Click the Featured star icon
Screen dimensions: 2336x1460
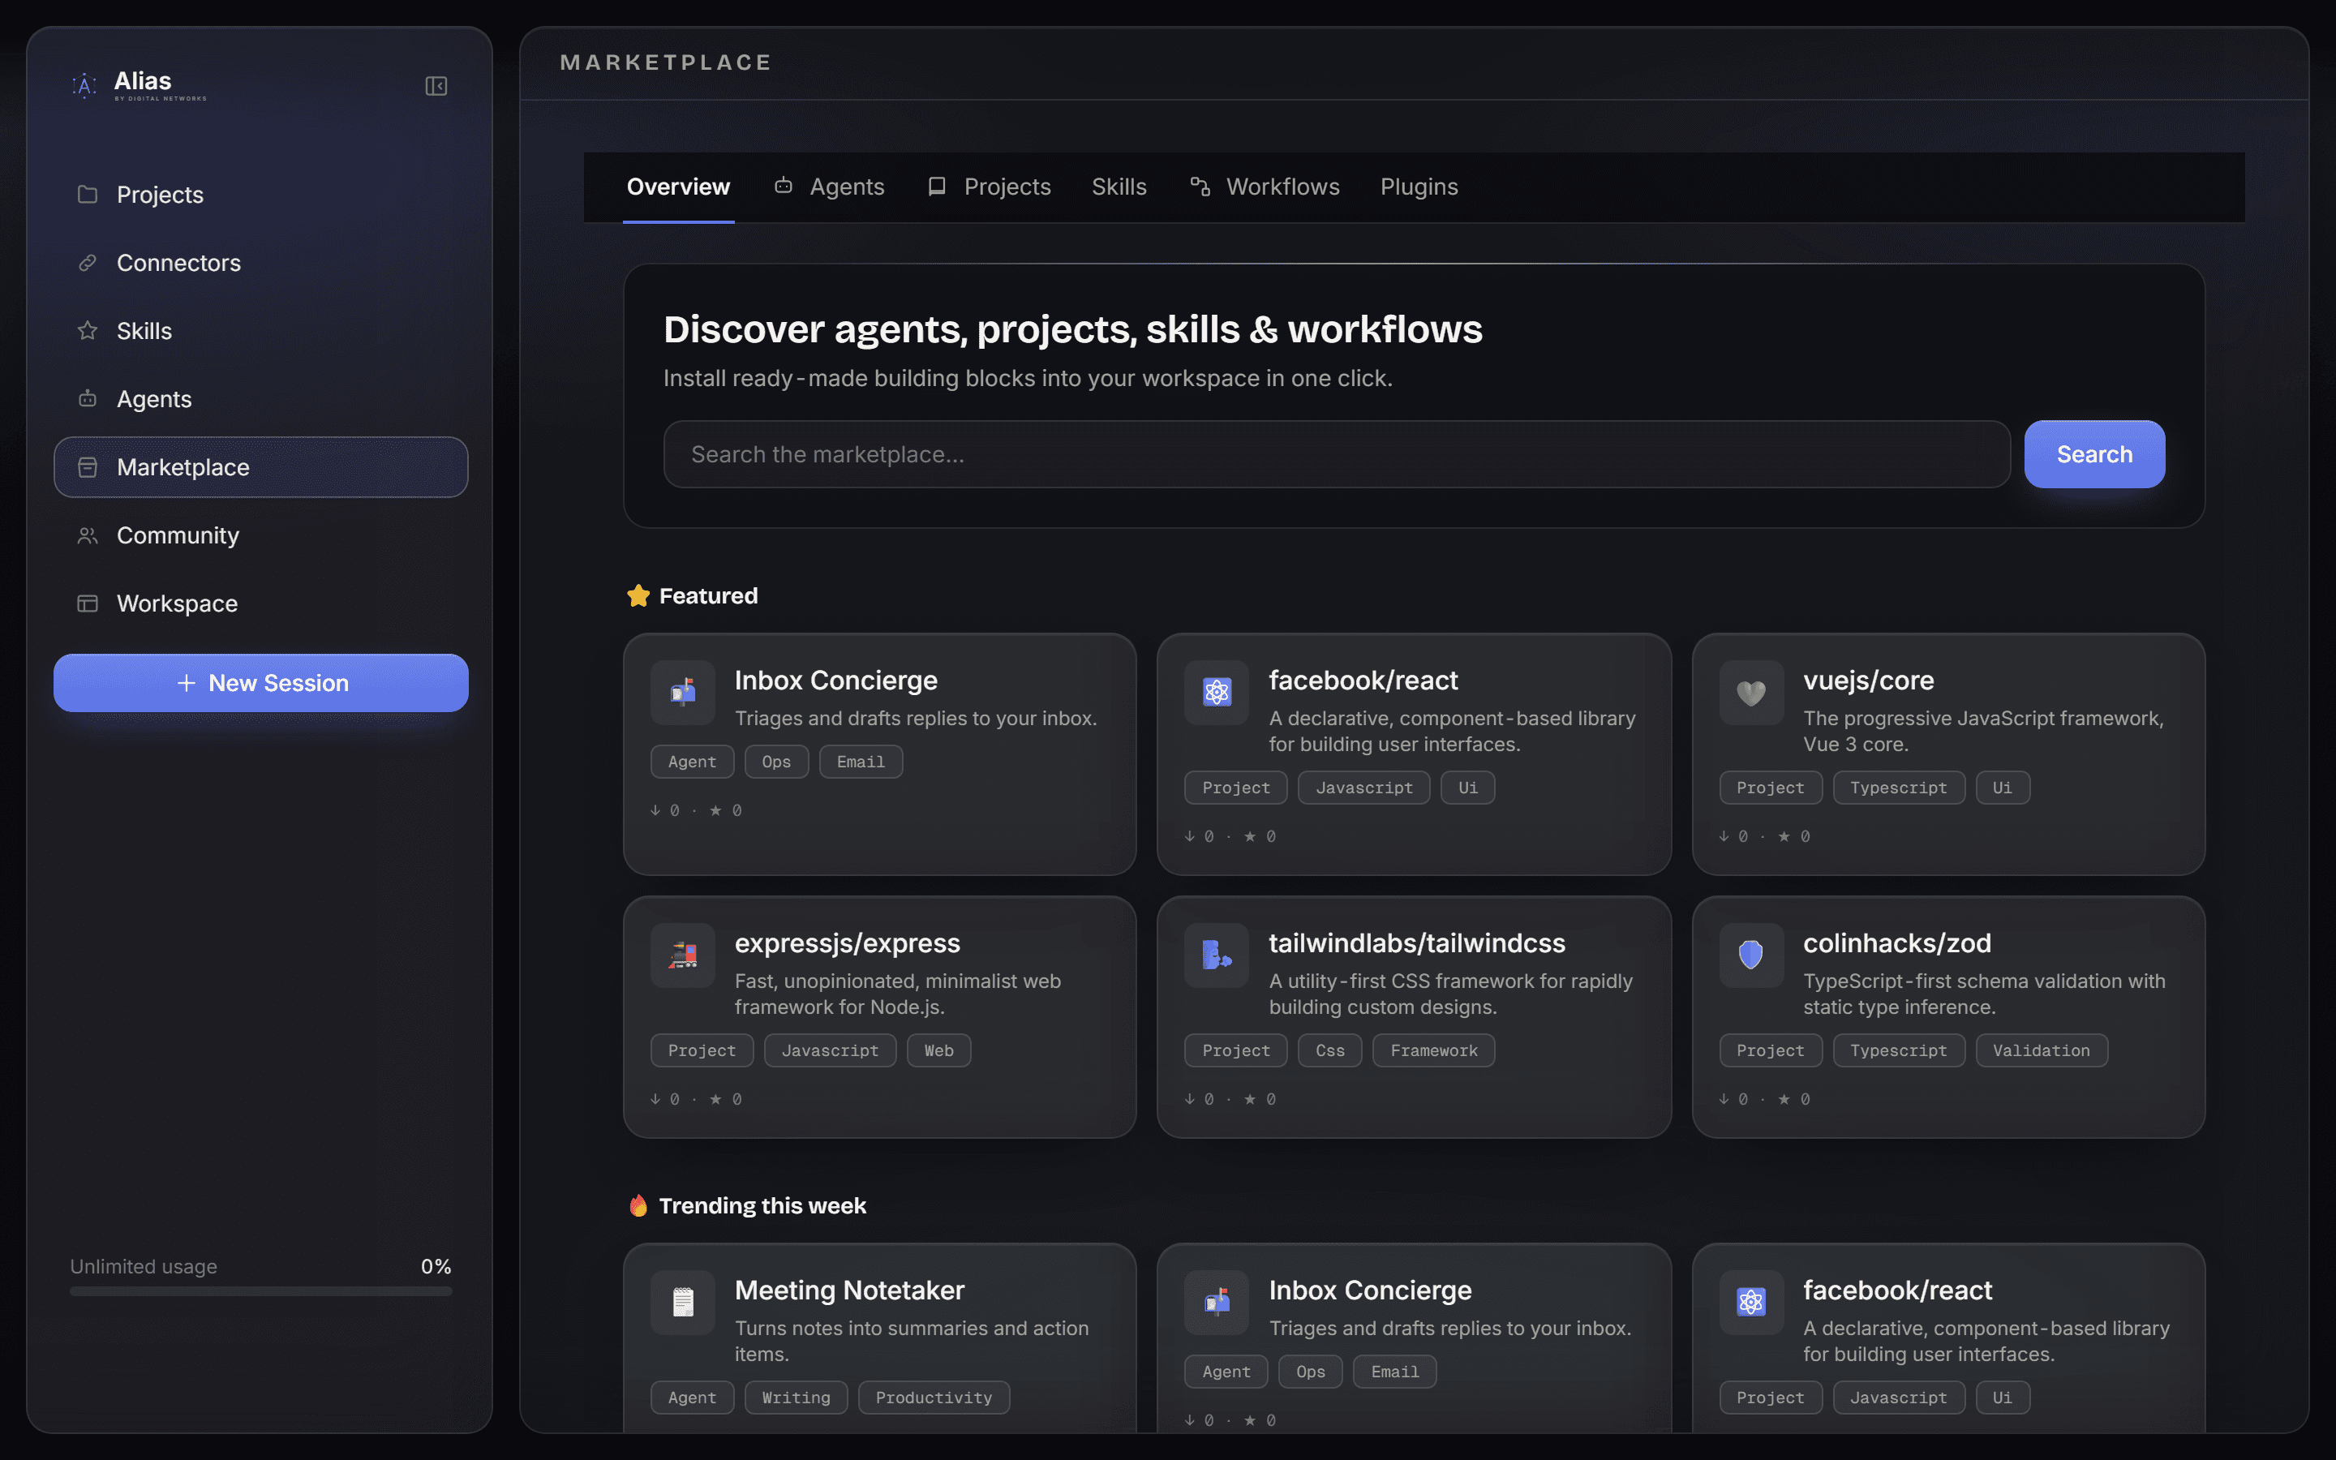coord(638,596)
